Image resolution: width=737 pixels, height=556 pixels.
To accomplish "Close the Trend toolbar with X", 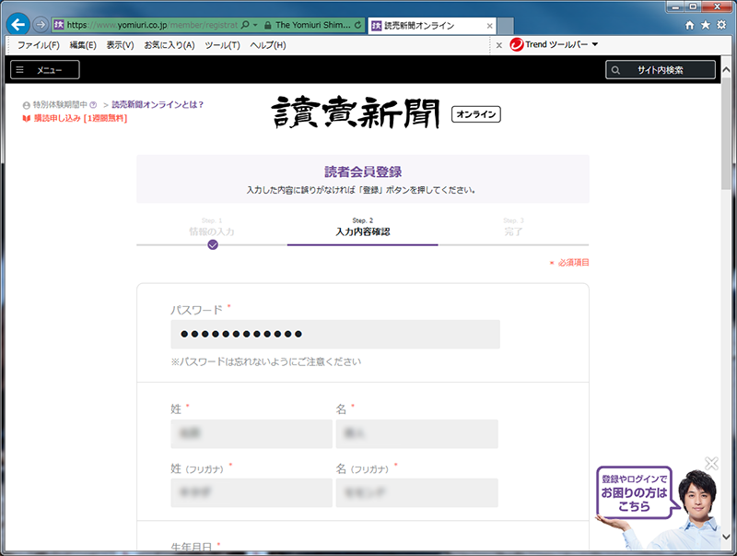I will click(x=499, y=45).
